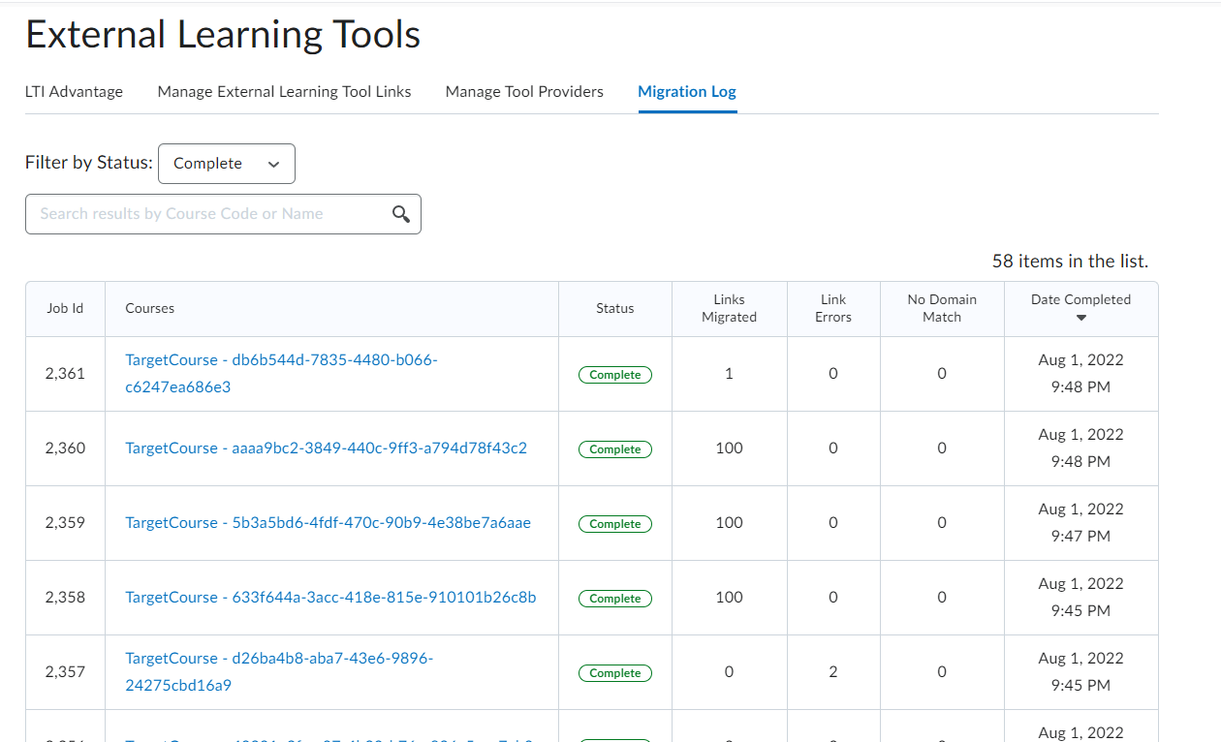Click the Link Errors column header
Image resolution: width=1221 pixels, height=742 pixels.
[833, 308]
